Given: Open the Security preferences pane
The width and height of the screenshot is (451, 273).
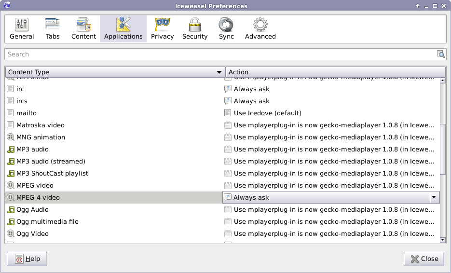Looking at the screenshot, I should click(195, 29).
